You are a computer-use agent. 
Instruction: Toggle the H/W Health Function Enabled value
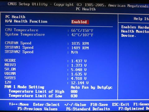pyautogui.click(x=80, y=22)
